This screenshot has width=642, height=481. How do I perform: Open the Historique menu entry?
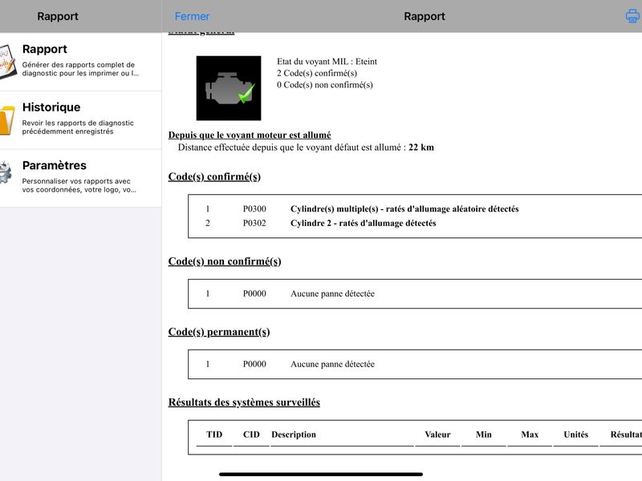pos(81,119)
